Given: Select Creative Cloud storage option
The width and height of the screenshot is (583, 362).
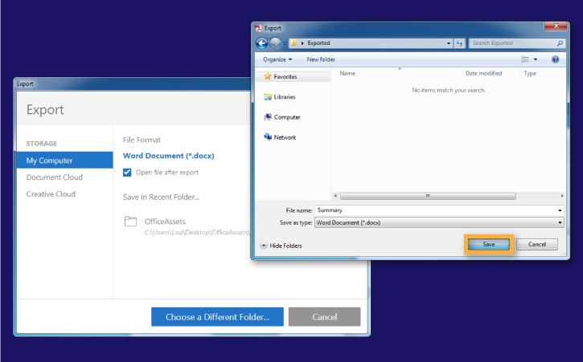Looking at the screenshot, I should pos(51,193).
